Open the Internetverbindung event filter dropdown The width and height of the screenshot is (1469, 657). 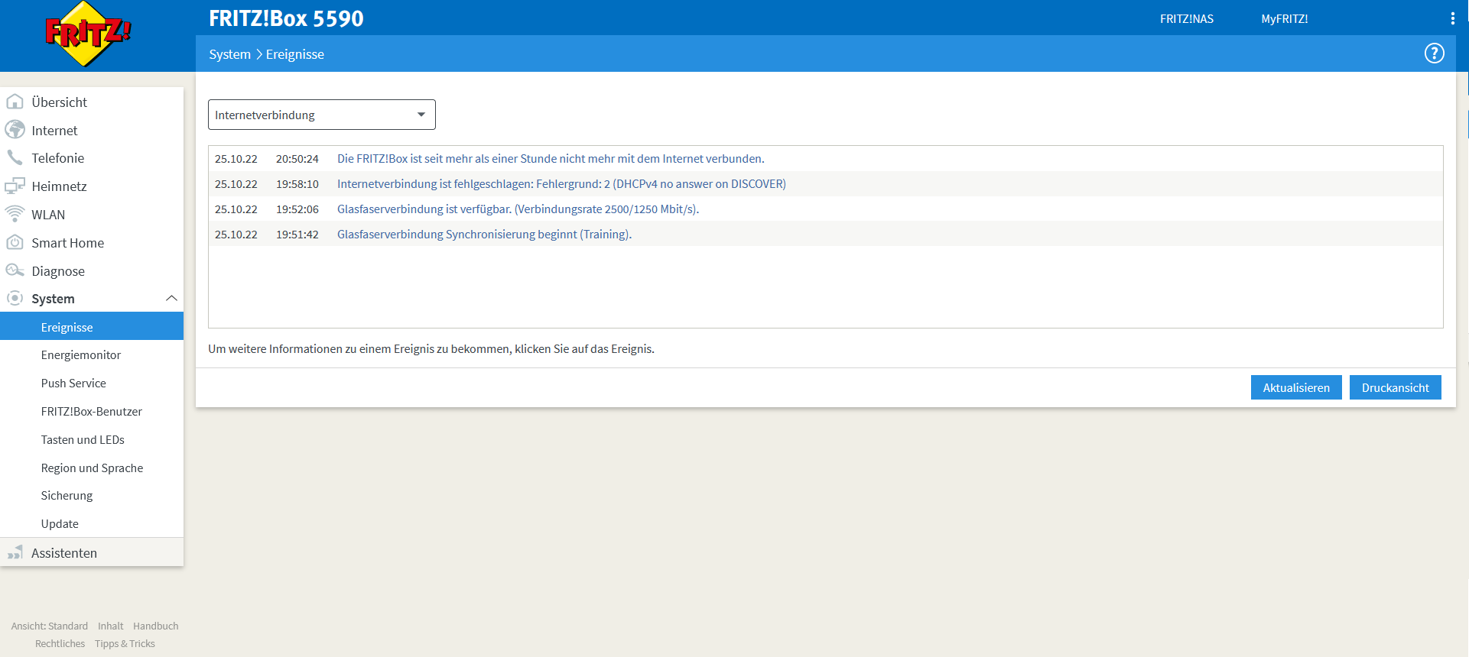(322, 115)
